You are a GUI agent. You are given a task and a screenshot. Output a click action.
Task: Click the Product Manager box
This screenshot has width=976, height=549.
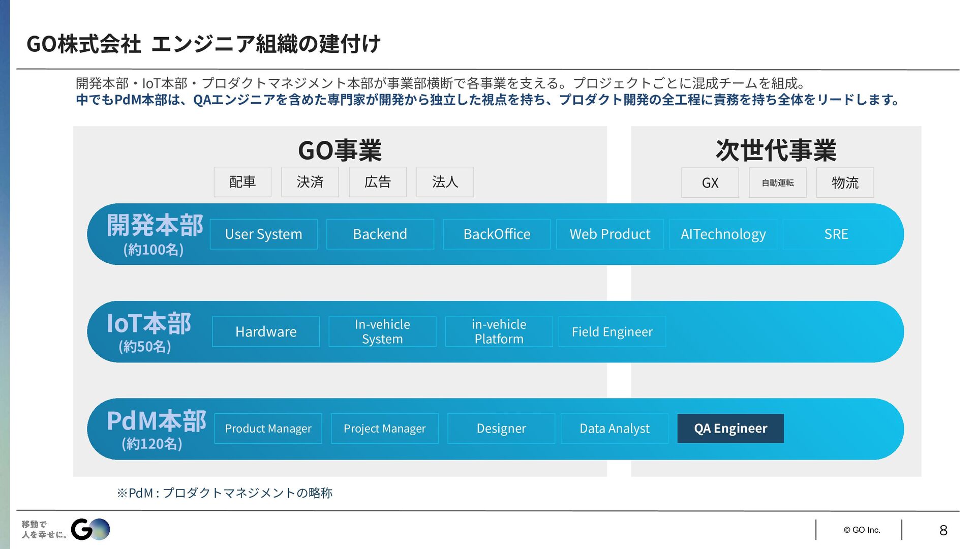pyautogui.click(x=268, y=429)
